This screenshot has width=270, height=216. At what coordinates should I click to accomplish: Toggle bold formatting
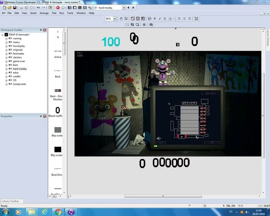[154, 19]
